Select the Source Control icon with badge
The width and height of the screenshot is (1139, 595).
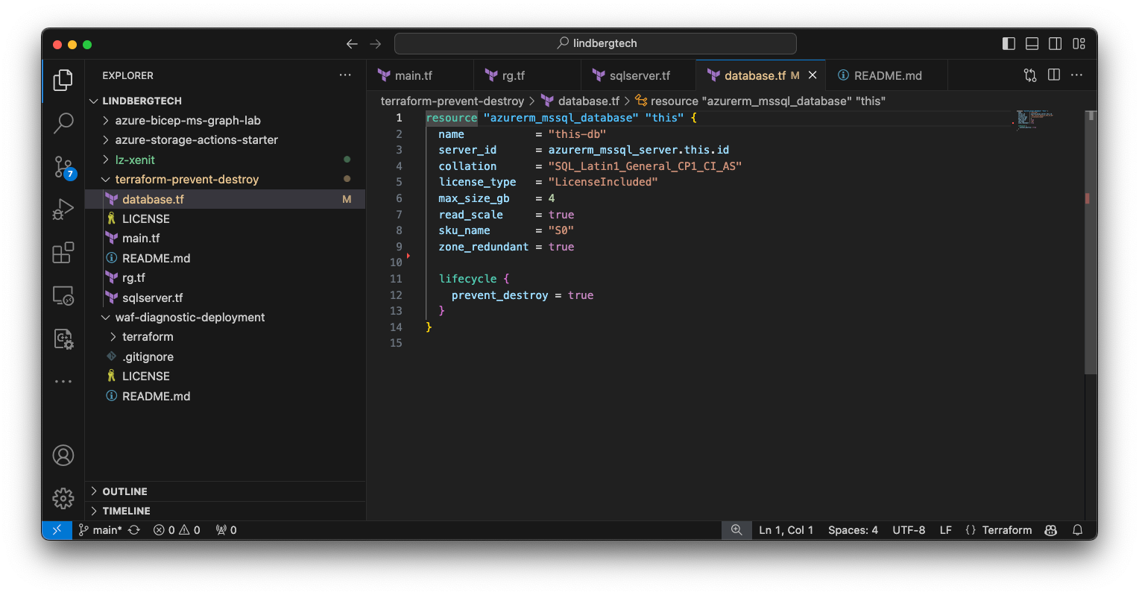tap(63, 166)
